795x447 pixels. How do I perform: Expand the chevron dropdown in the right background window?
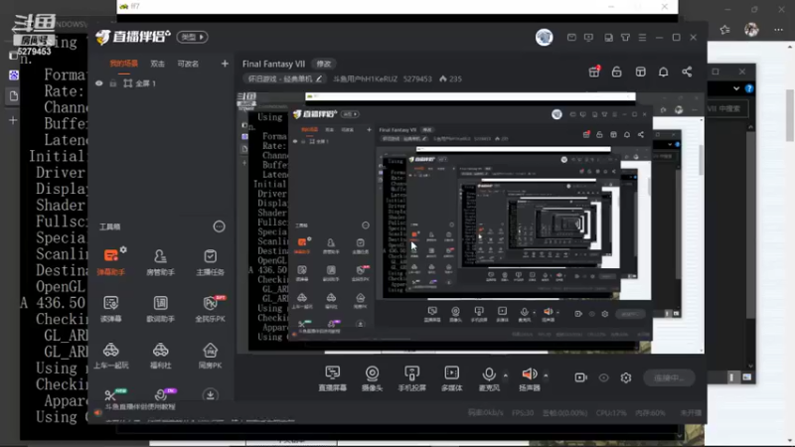[736, 88]
